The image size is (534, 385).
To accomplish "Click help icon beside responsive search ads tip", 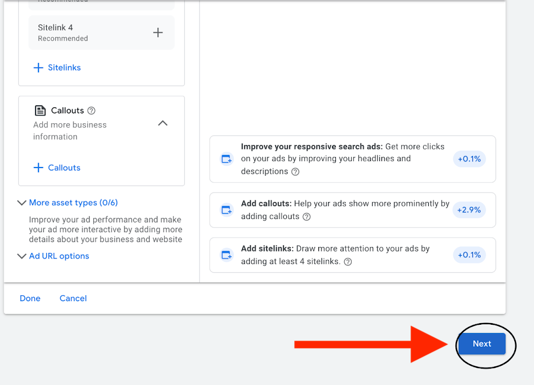I will pyautogui.click(x=295, y=172).
